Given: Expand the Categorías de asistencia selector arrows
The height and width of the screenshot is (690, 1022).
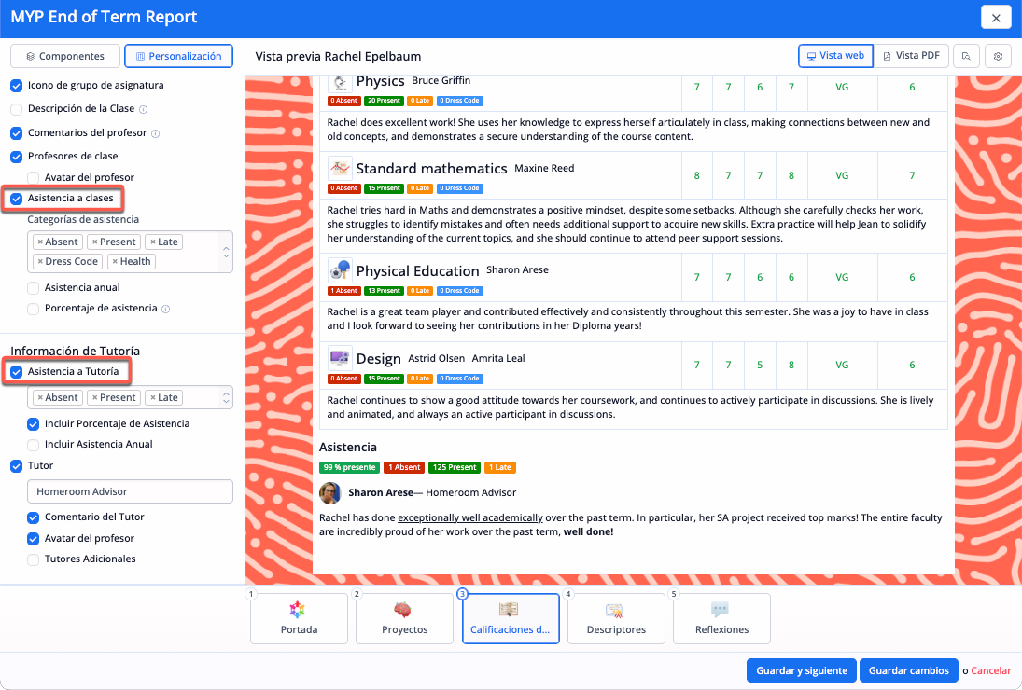Looking at the screenshot, I should (x=224, y=252).
